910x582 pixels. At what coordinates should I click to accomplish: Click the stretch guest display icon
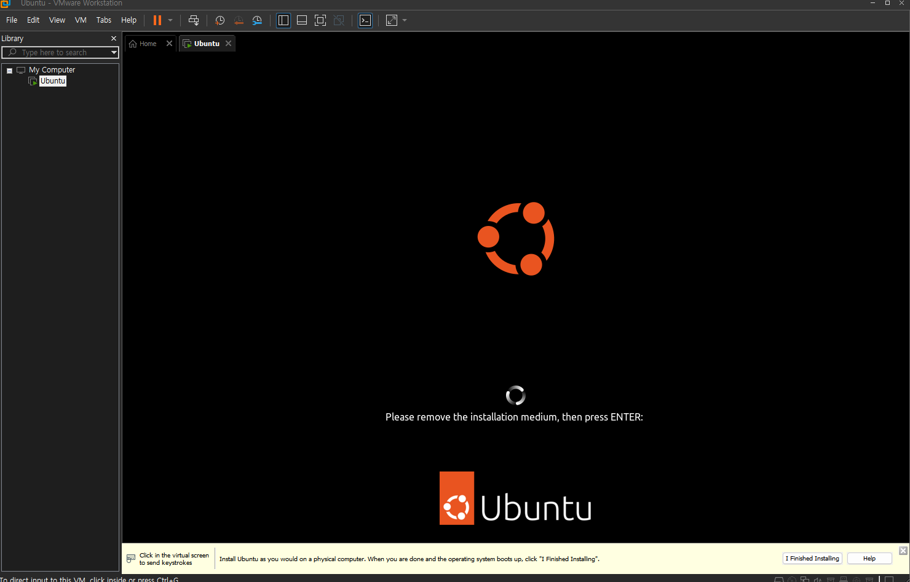(x=392, y=20)
